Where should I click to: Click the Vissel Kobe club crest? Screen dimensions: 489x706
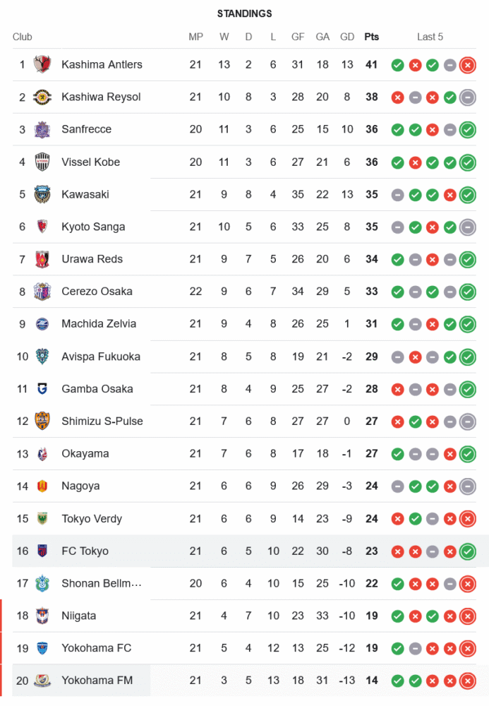click(42, 162)
